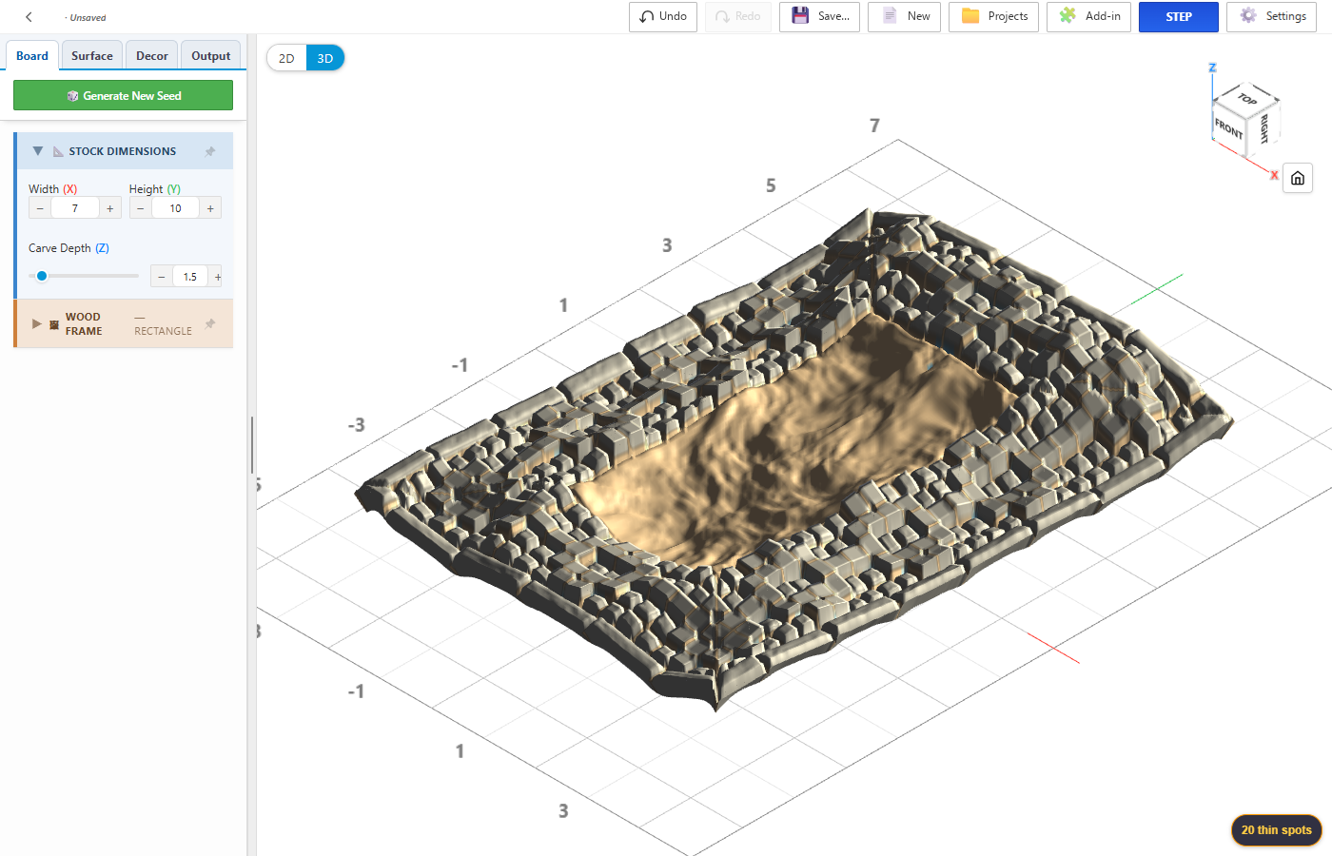
Task: Open the 20 thin spots warning
Action: pyautogui.click(x=1276, y=829)
